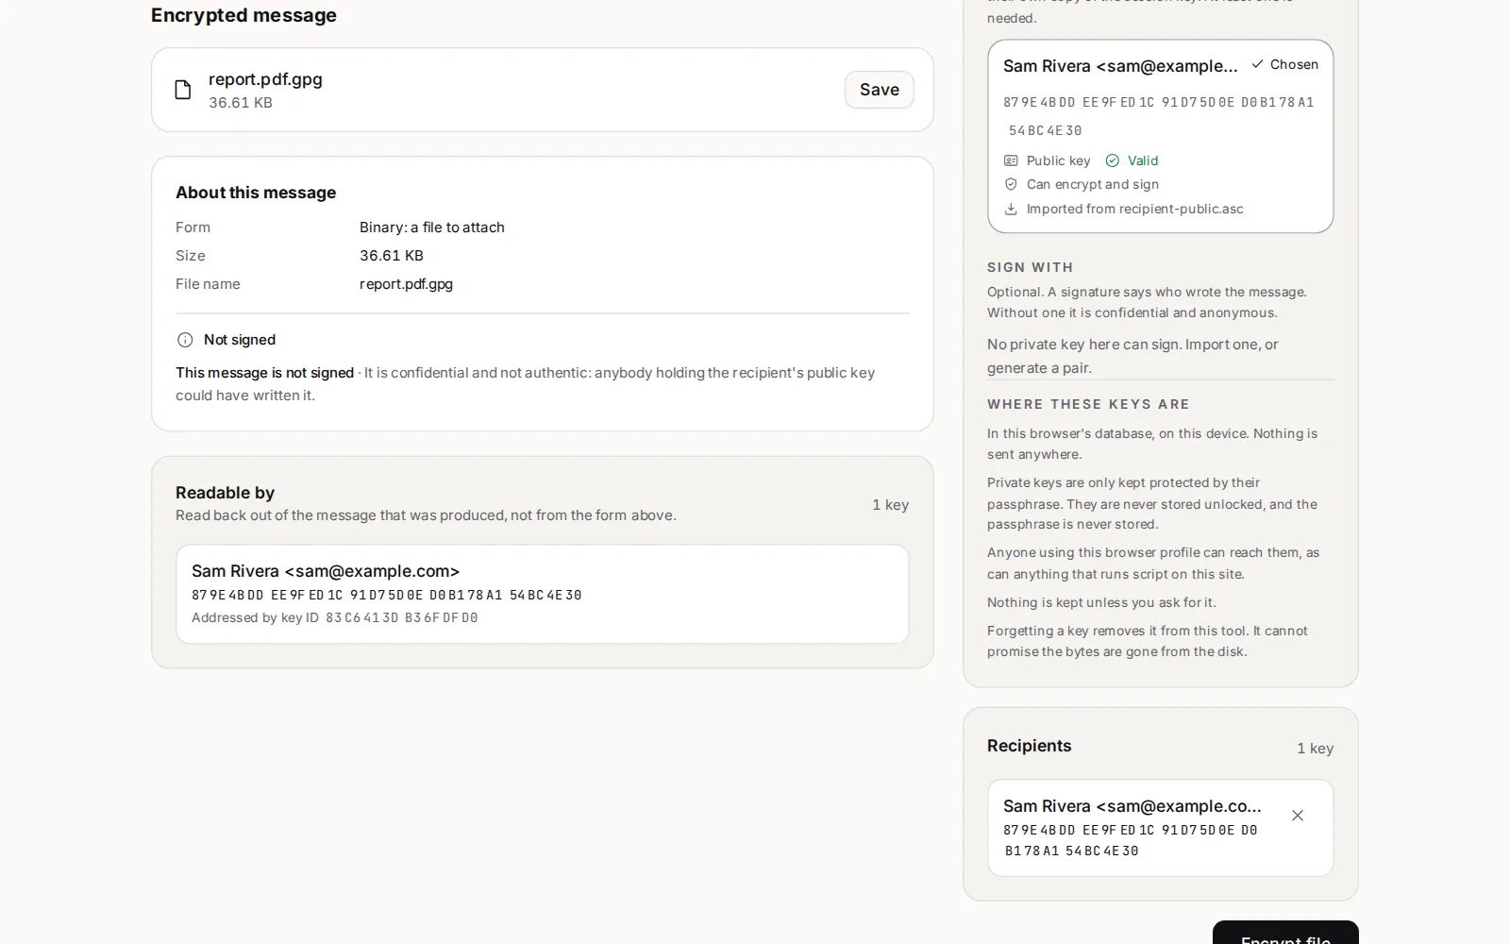Click the green Valid check icon
Viewport: 1510px width, 944px height.
[1113, 160]
